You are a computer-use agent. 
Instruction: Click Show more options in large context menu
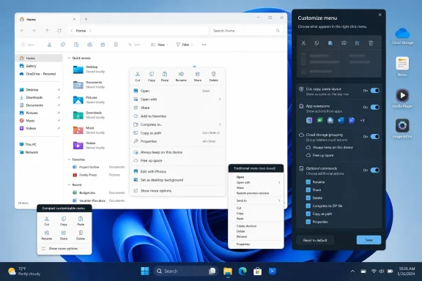click(177, 191)
